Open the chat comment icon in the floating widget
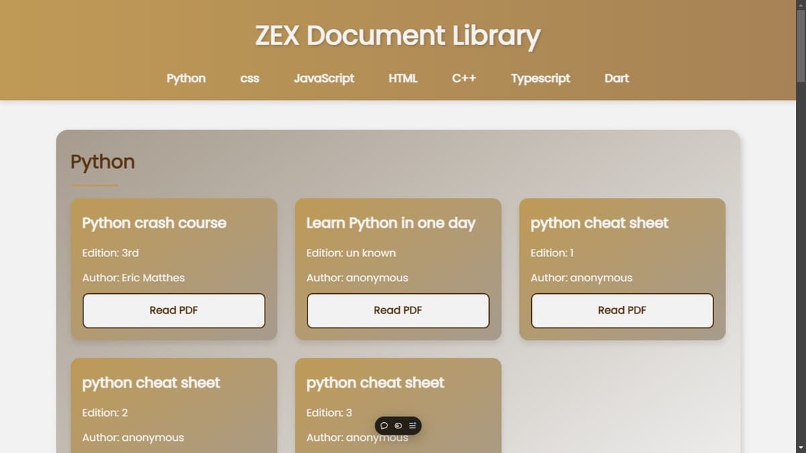The image size is (806, 453). pos(384,425)
